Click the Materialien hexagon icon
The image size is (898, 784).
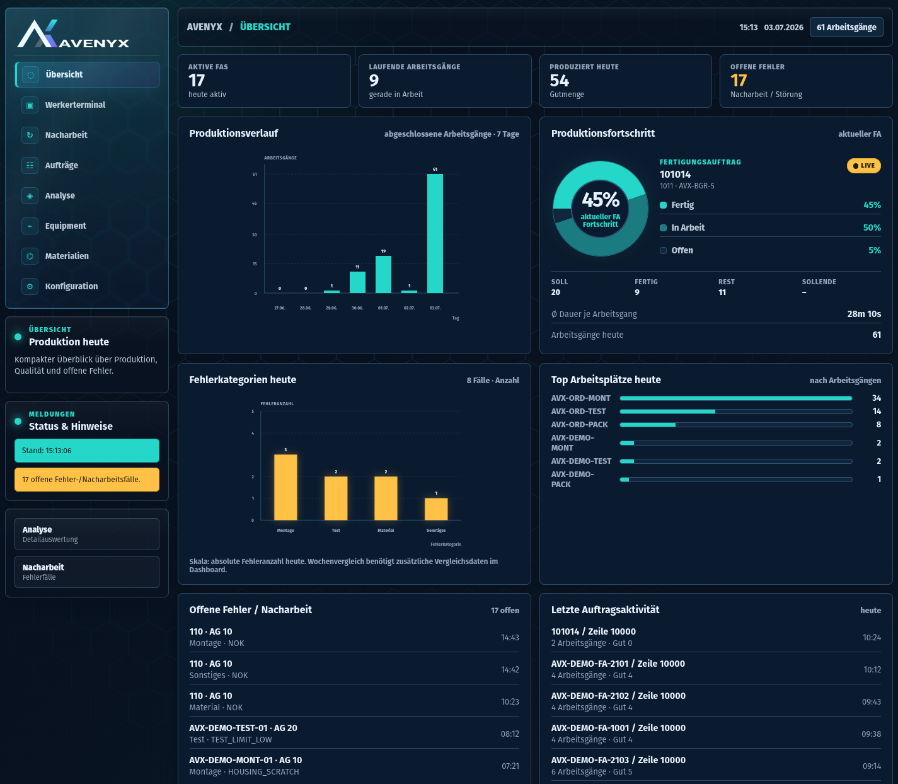(x=30, y=256)
